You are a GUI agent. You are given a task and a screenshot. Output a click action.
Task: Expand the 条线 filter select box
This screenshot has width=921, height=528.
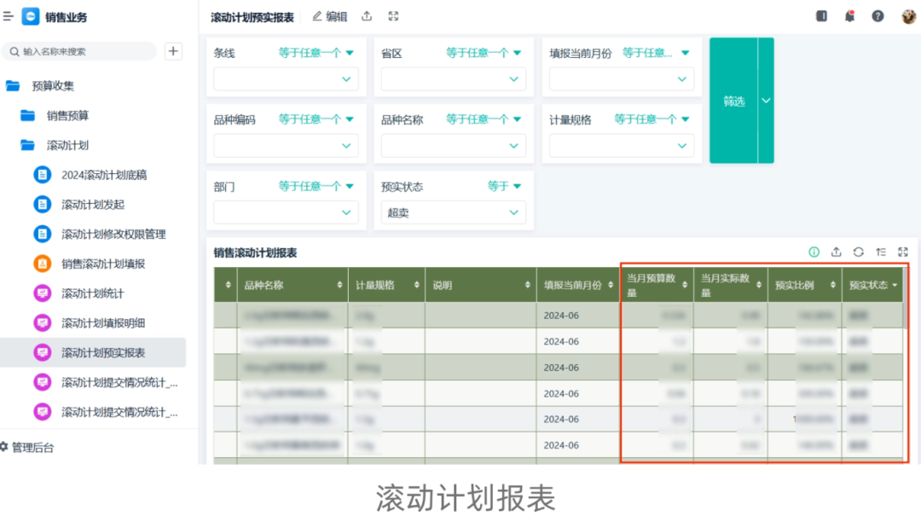pos(286,78)
